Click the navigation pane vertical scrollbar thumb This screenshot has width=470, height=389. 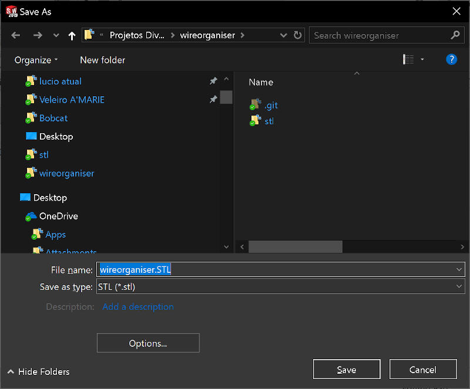[x=226, y=97]
